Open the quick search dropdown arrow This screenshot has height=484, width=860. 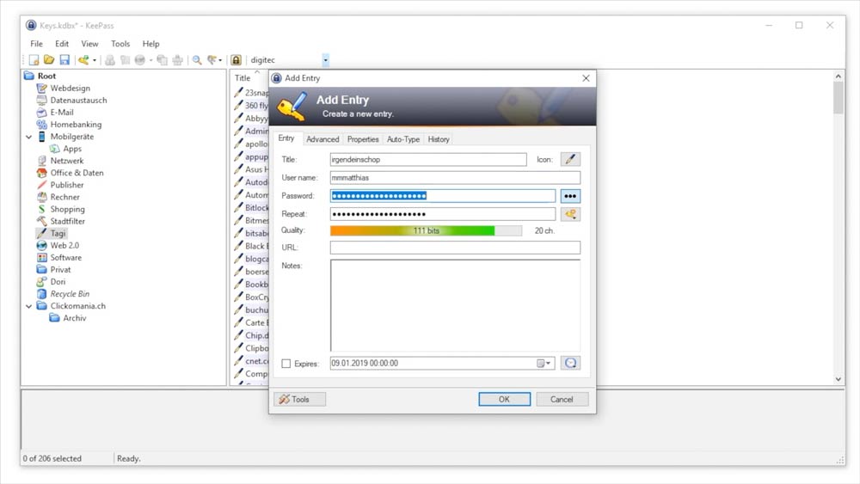click(325, 59)
